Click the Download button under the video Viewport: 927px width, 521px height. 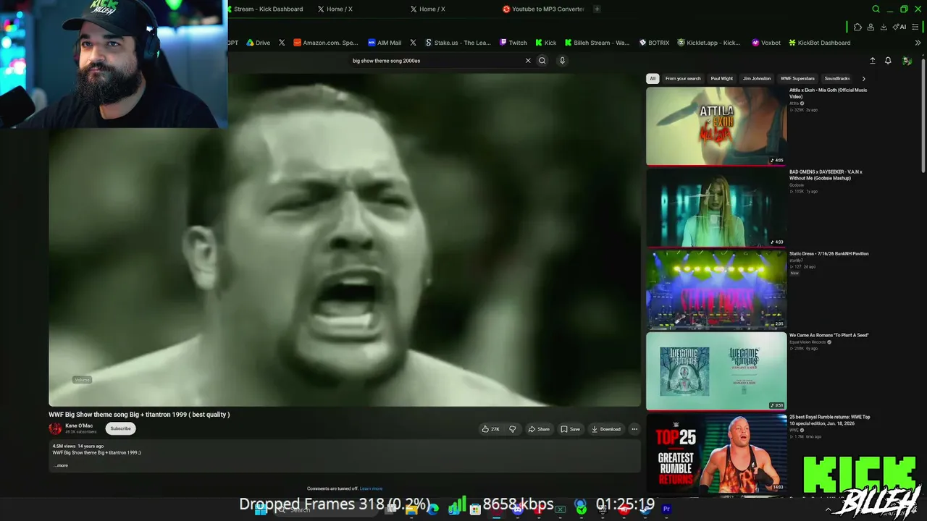coord(606,429)
